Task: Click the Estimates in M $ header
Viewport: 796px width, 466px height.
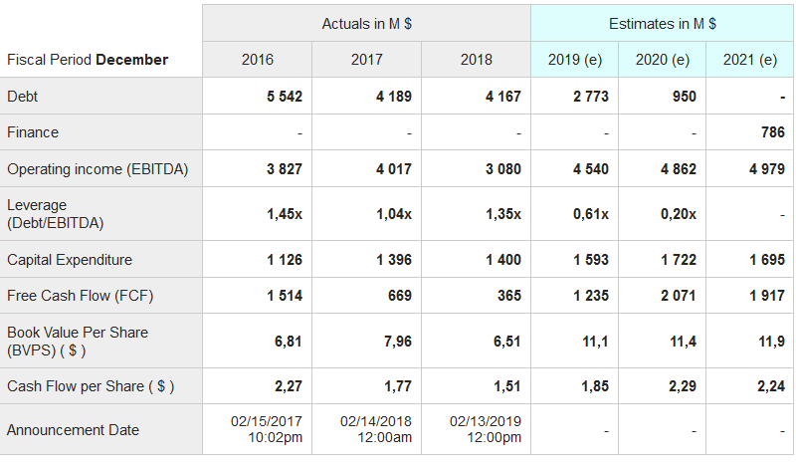Action: tap(663, 23)
